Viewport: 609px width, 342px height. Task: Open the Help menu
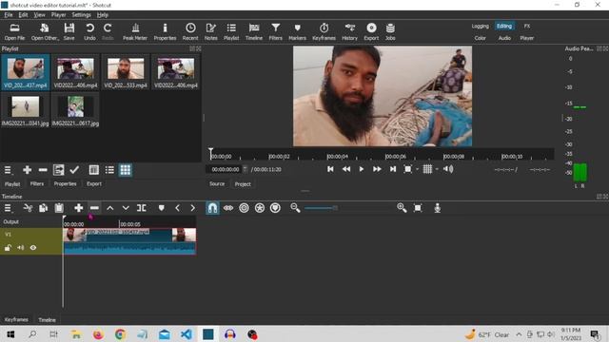pos(103,15)
